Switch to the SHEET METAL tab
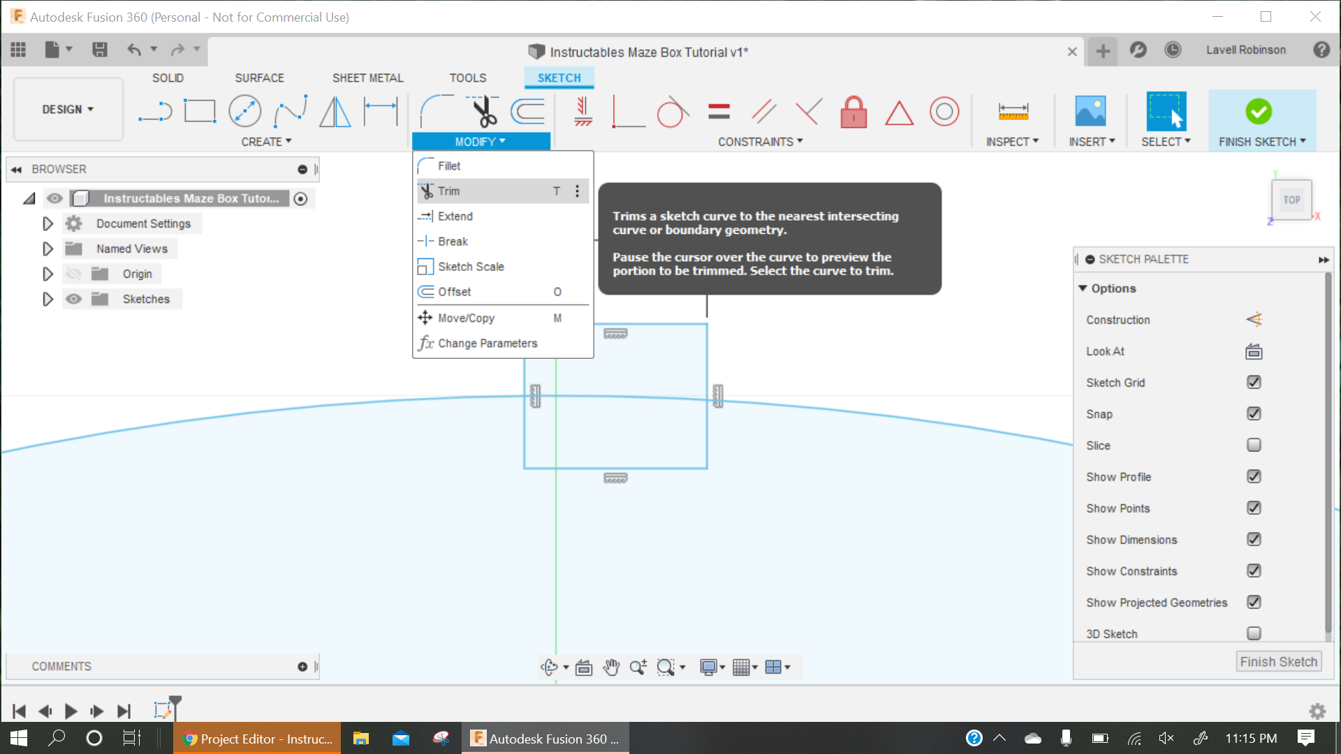This screenshot has height=754, width=1341. click(x=368, y=78)
